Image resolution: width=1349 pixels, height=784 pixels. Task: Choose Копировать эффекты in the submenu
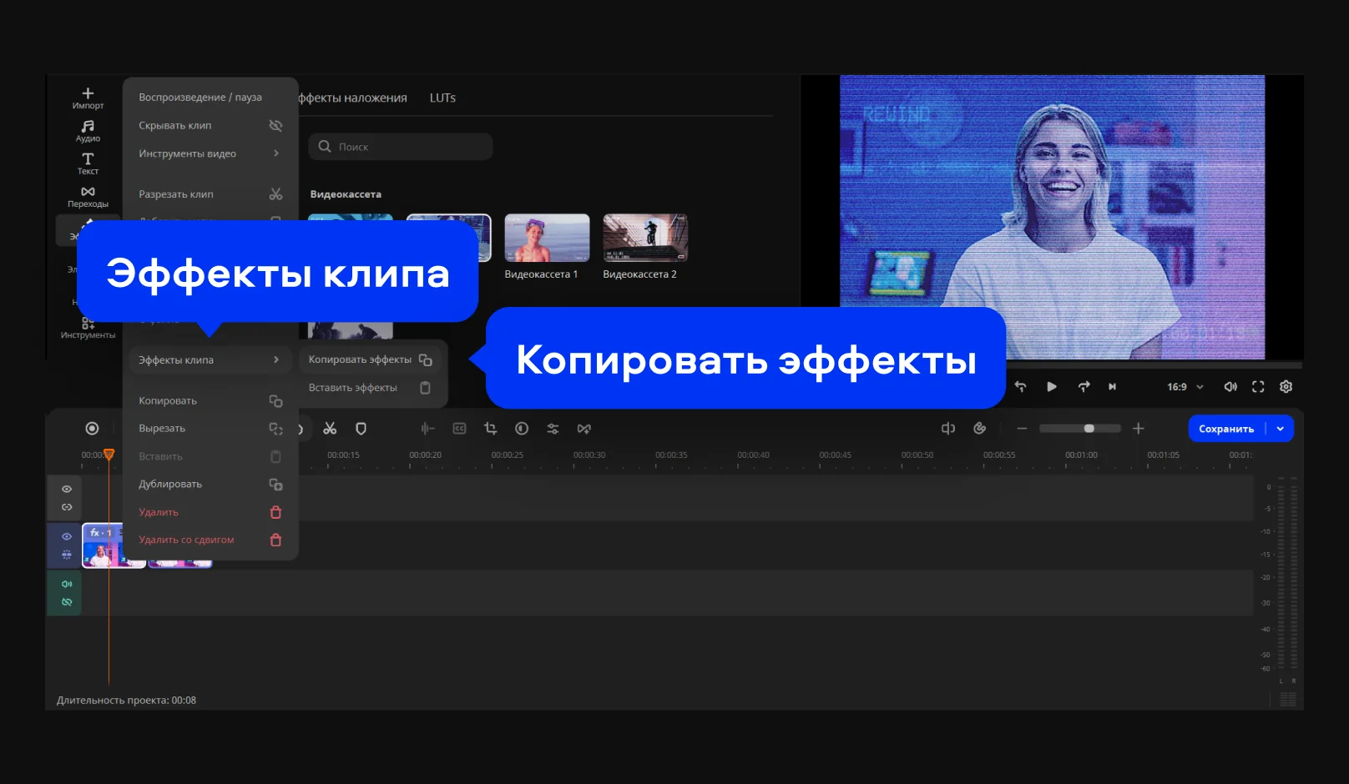point(369,359)
